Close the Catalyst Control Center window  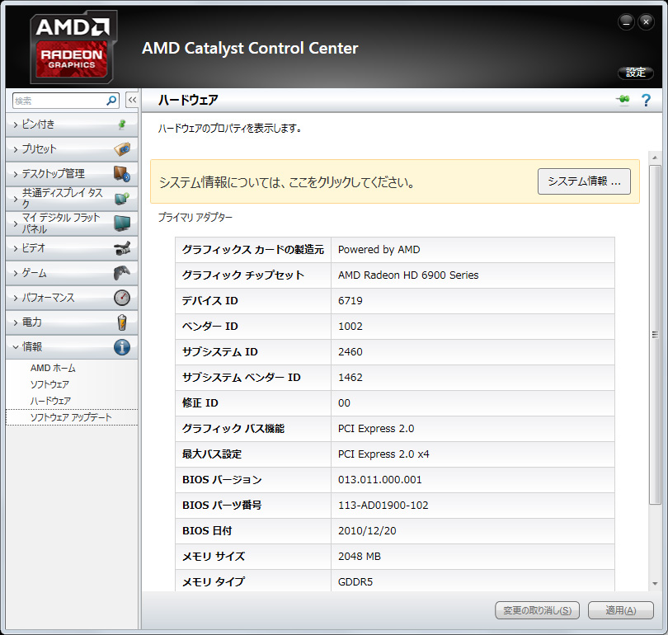pyautogui.click(x=646, y=21)
